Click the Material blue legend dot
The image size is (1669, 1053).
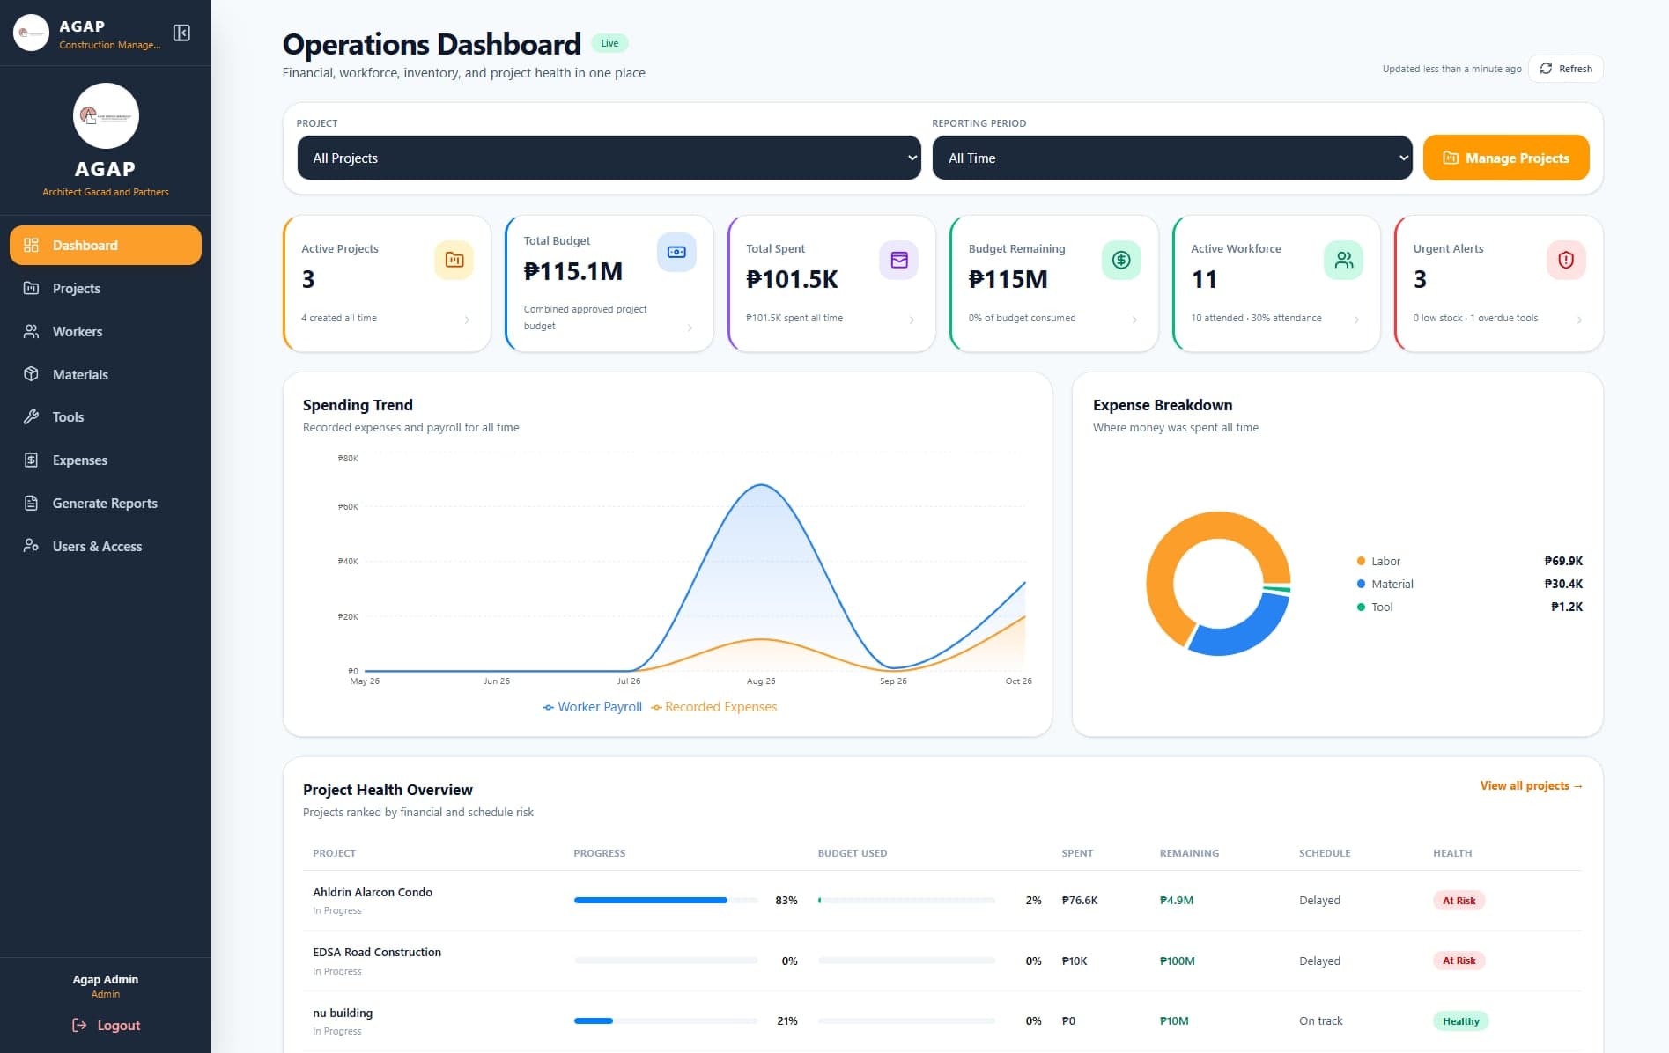pyautogui.click(x=1362, y=584)
